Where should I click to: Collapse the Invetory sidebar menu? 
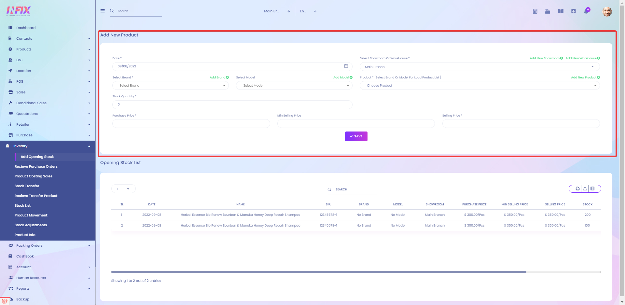click(48, 146)
